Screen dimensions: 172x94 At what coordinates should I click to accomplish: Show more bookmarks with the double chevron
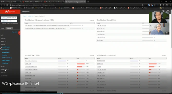158,8
